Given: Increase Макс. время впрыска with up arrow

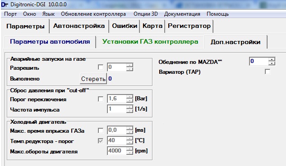Looking at the screenshot, I should [x=129, y=128].
